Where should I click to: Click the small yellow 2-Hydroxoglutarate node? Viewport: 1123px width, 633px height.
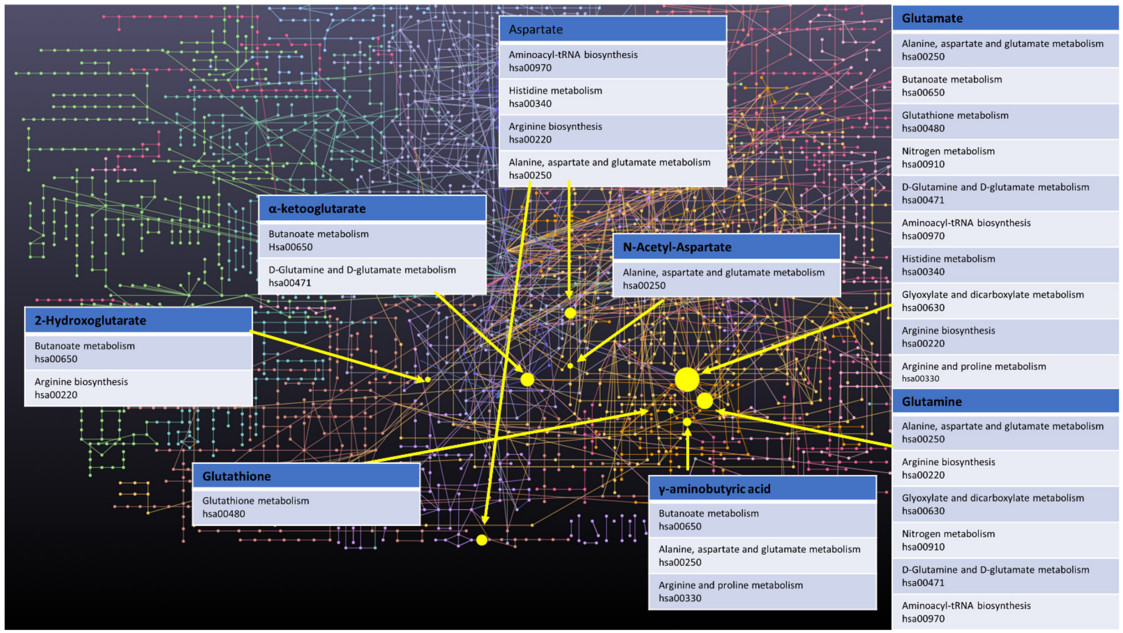click(x=428, y=380)
